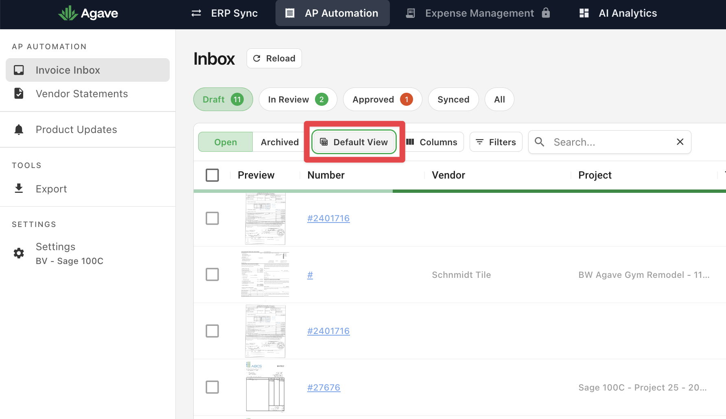Open the Filters panel
The width and height of the screenshot is (726, 419).
[496, 142]
